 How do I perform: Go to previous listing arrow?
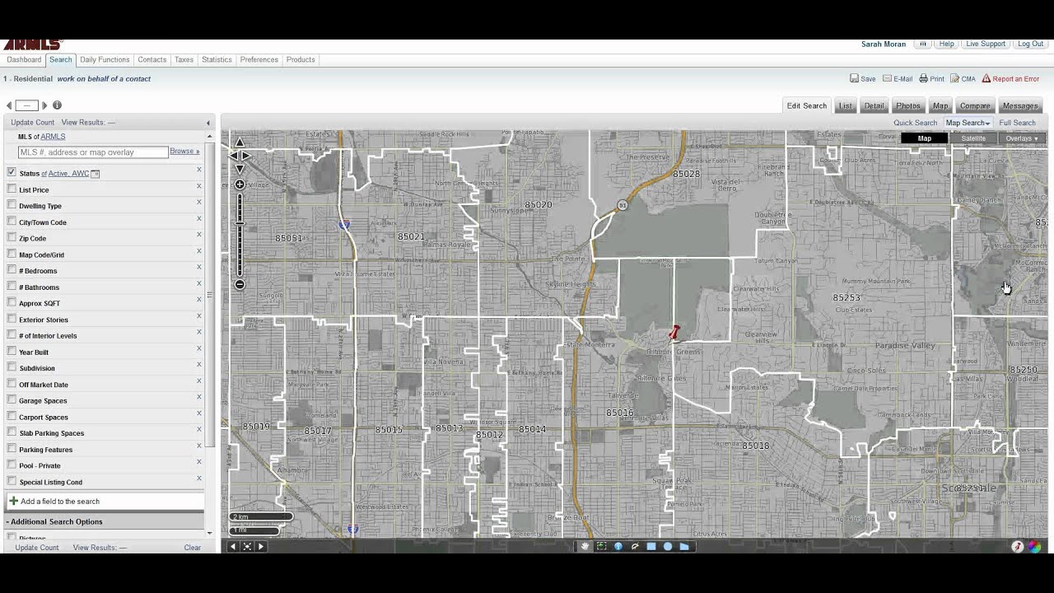pos(9,105)
